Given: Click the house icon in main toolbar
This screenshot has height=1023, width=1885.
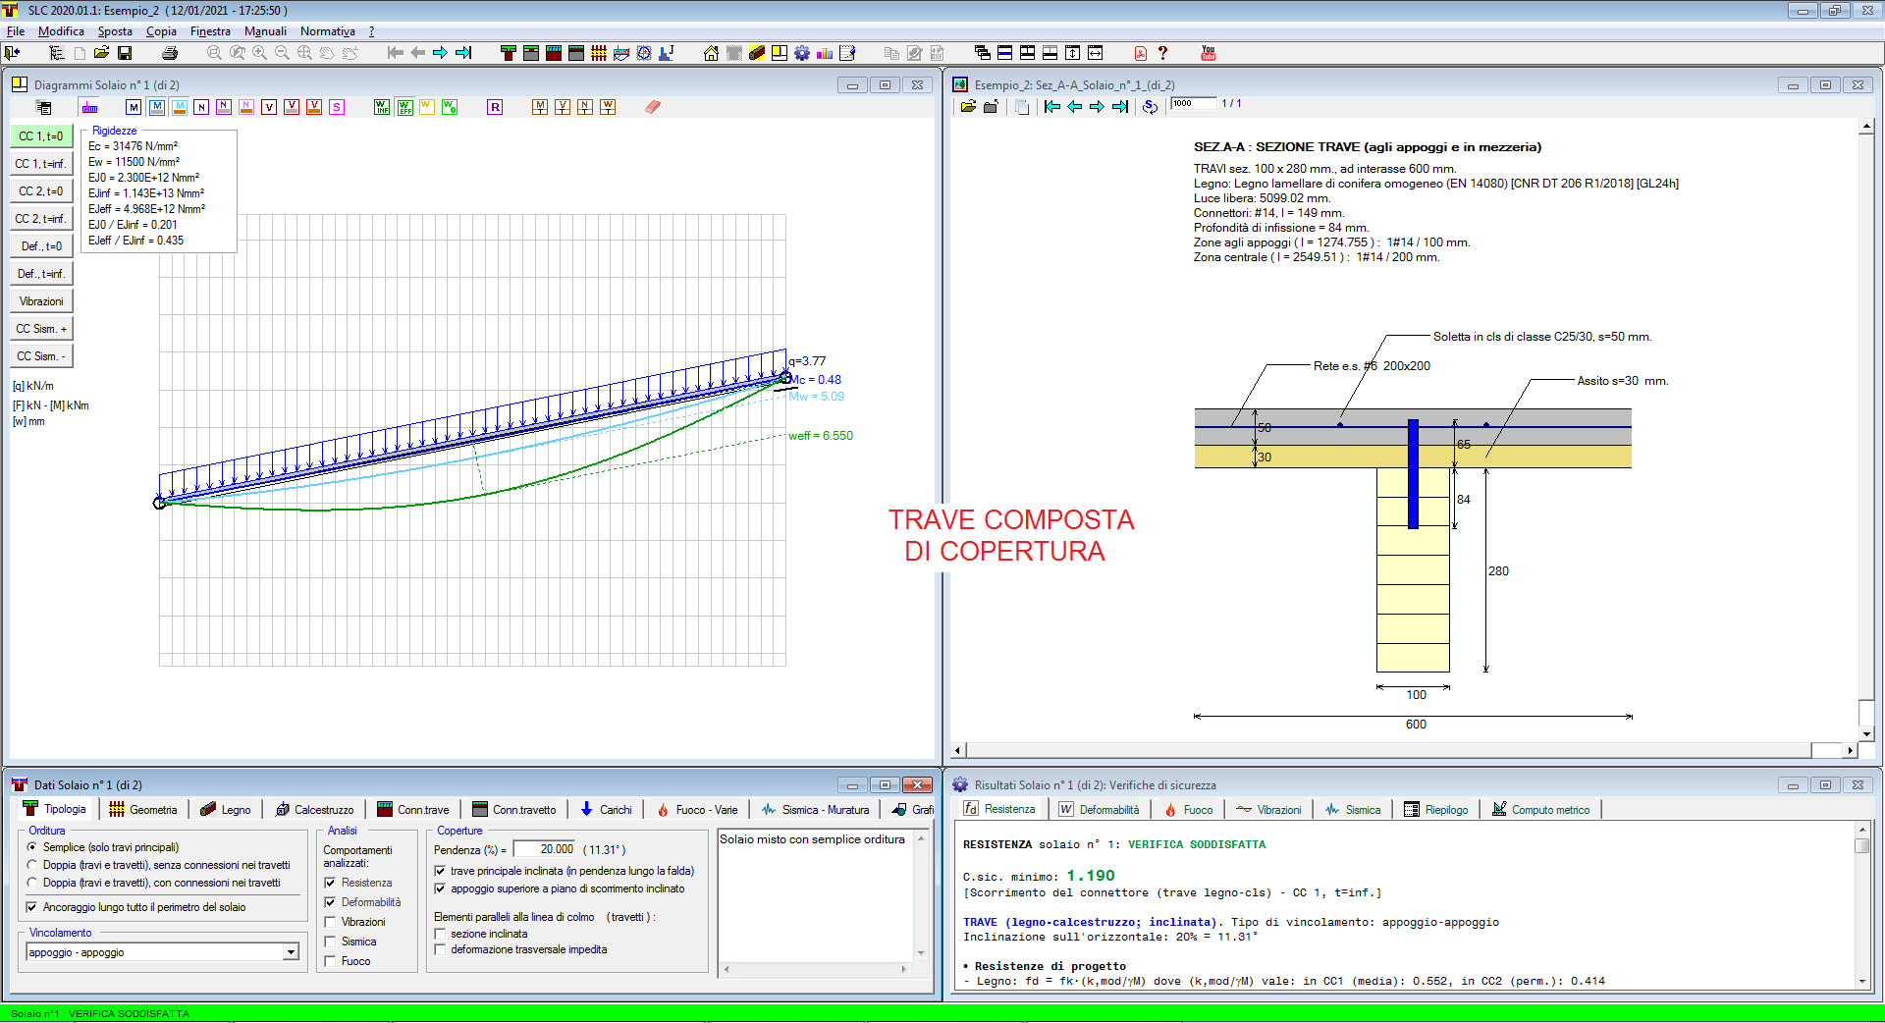Looking at the screenshot, I should tap(711, 53).
